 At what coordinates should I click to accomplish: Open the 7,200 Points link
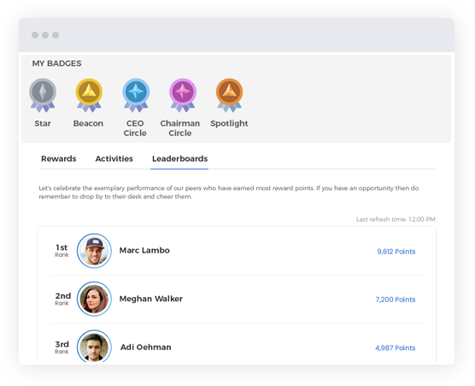point(396,300)
